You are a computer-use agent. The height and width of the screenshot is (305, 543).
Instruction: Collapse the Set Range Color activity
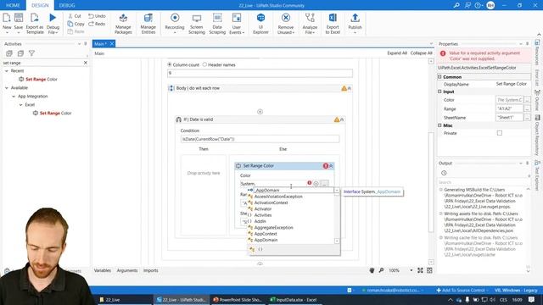331,166
